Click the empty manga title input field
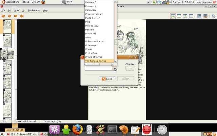Screen dimensions: 217x136 pos(98,68)
